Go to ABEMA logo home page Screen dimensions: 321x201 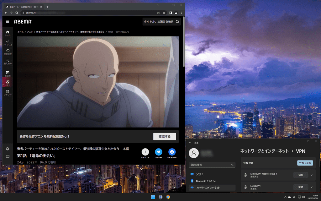pos(23,22)
